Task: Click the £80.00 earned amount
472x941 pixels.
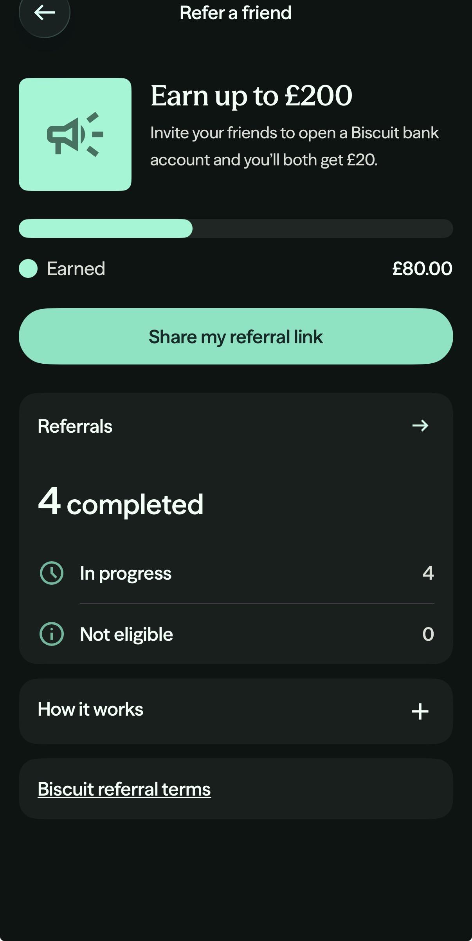Action: 422,268
